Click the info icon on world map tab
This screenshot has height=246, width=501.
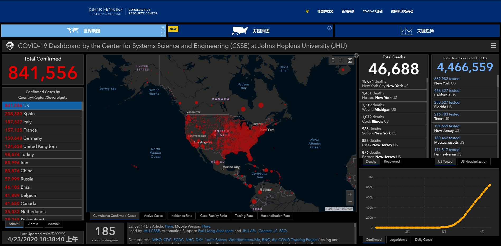tap(163, 34)
